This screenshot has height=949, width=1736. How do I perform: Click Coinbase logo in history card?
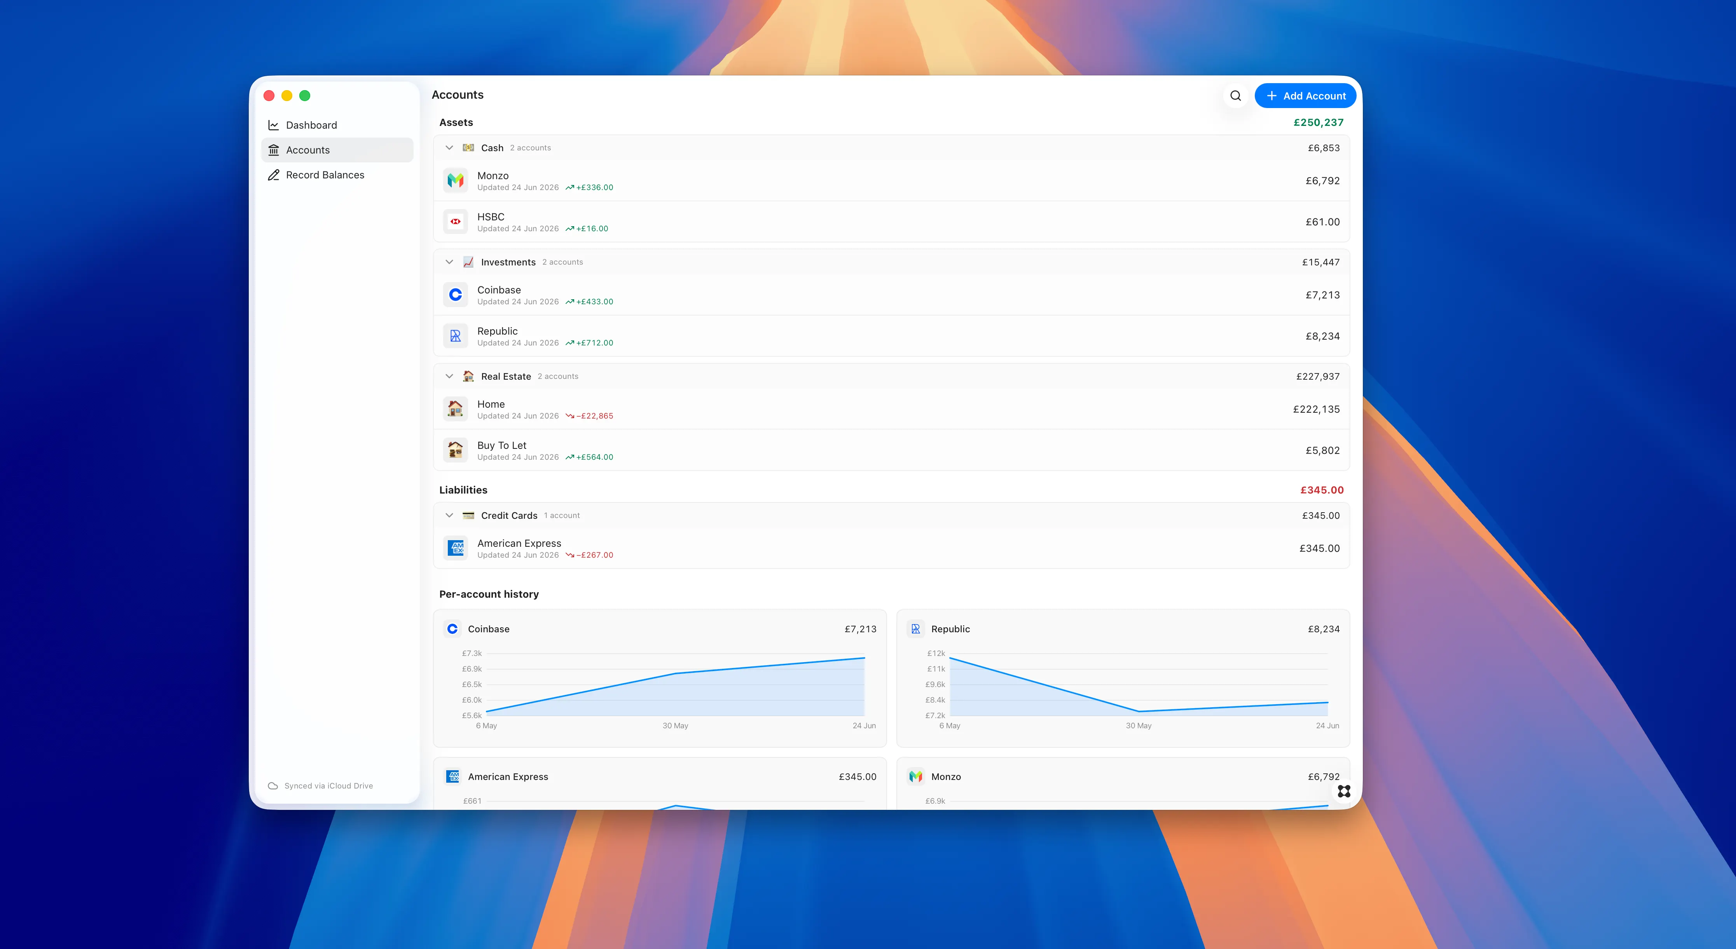pyautogui.click(x=452, y=629)
